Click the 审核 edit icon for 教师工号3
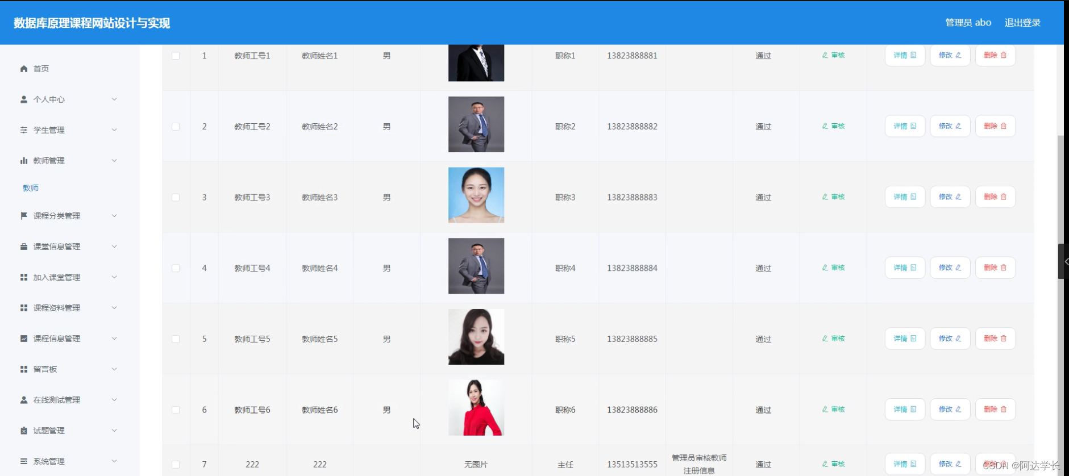Image resolution: width=1069 pixels, height=476 pixels. [x=825, y=197]
